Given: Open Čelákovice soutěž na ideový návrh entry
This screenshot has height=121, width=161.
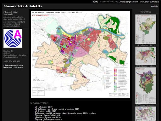Looking at the screenshot, I should point(65,113).
